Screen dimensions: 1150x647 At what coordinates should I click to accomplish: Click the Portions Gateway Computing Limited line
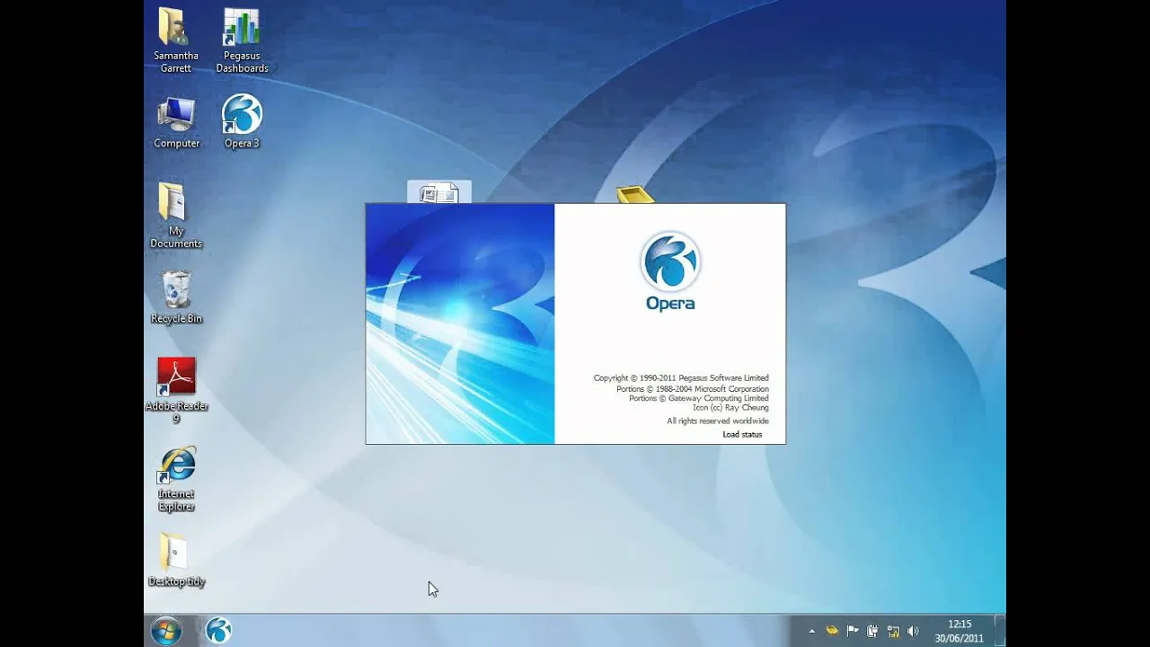click(699, 398)
